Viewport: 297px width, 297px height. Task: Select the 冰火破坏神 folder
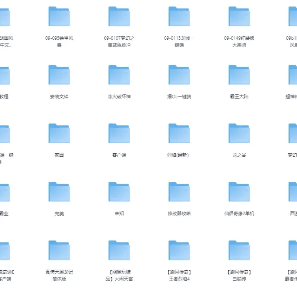tap(119, 75)
